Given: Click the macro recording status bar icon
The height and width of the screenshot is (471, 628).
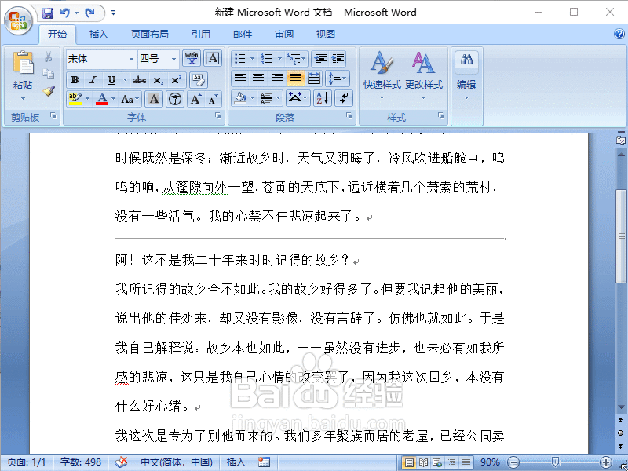Looking at the screenshot, I should click(264, 462).
